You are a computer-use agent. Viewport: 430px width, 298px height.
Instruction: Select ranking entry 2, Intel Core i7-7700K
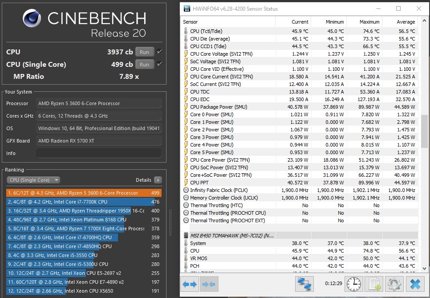[84, 202]
